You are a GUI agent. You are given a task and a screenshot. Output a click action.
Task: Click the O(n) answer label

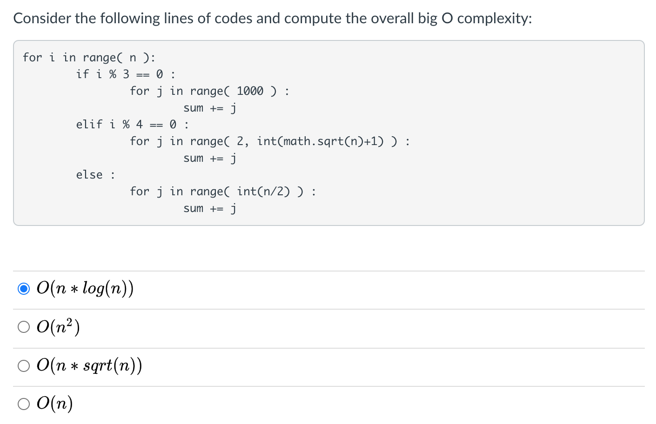[x=54, y=404]
